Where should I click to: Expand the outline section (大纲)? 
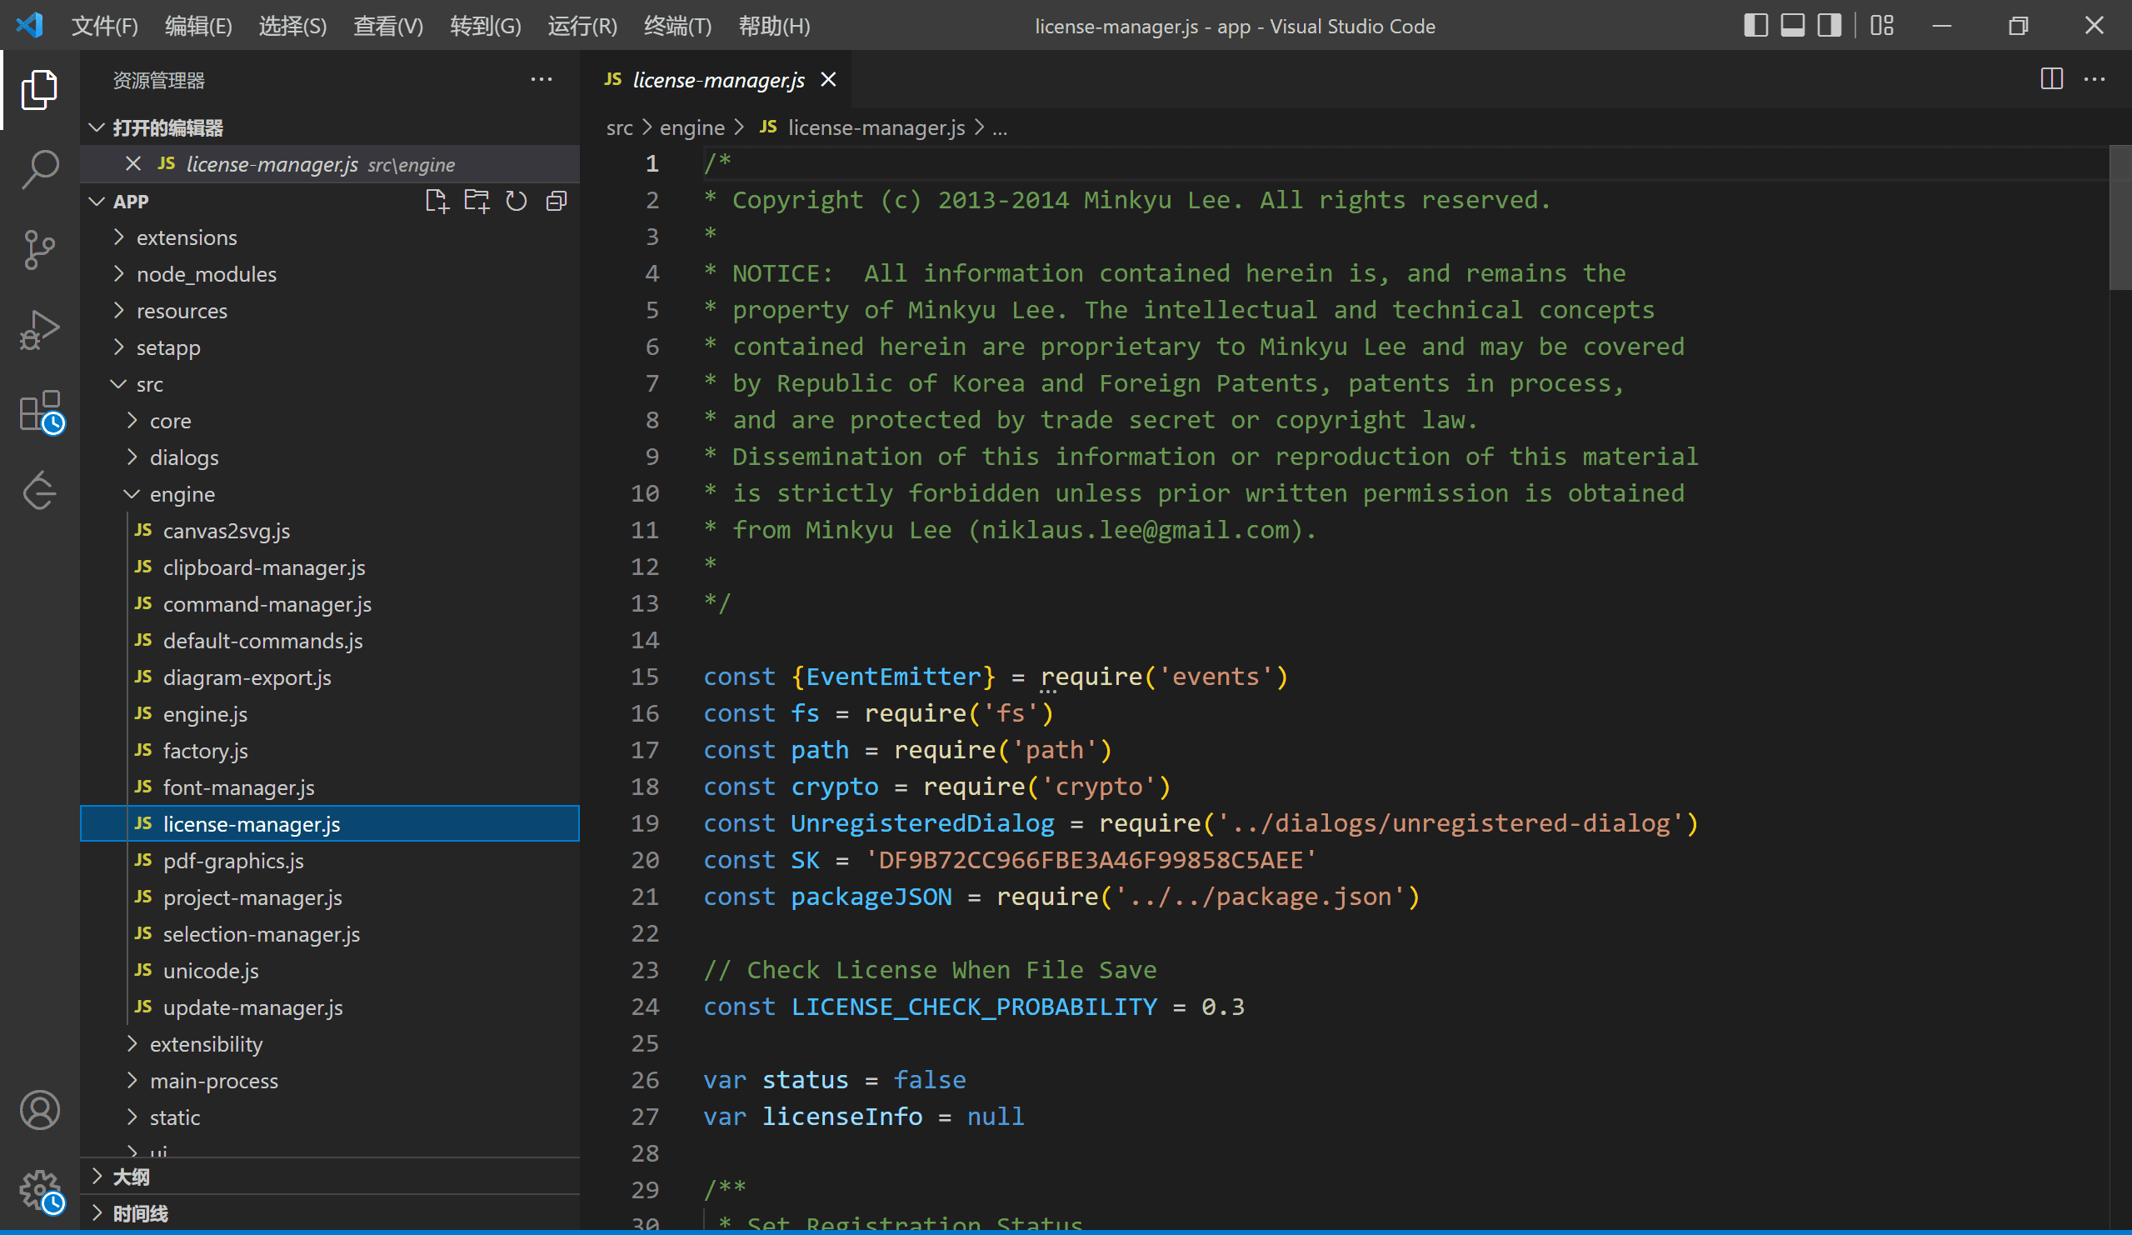point(330,1177)
